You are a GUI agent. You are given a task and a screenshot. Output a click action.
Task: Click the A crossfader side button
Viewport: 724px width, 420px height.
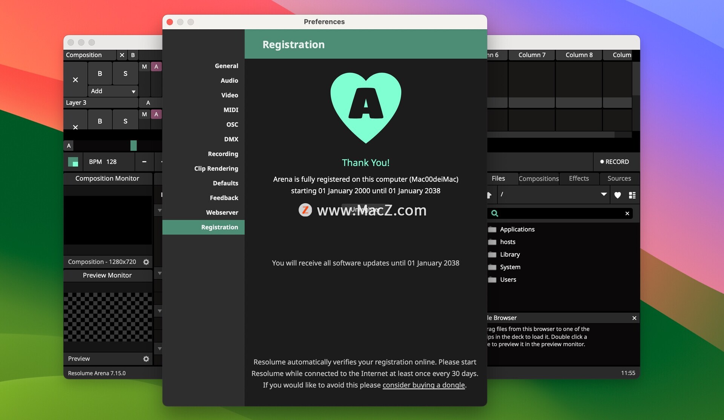coord(69,146)
